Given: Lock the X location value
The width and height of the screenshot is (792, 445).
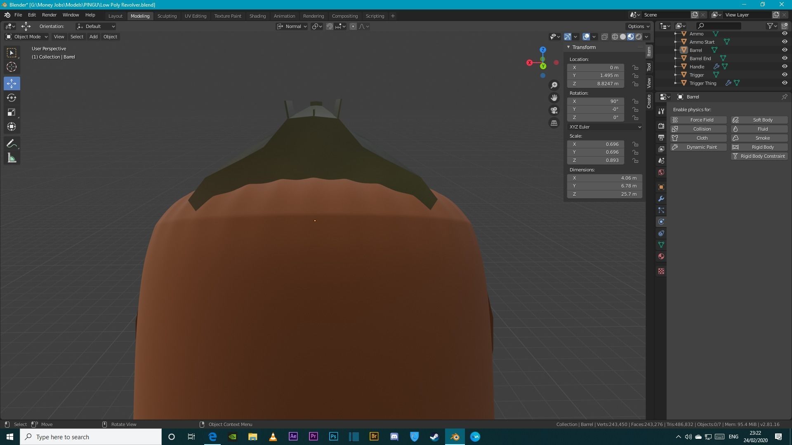Looking at the screenshot, I should [x=635, y=68].
